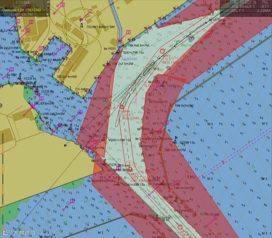The width and height of the screenshot is (272, 238).
Task: Click the 2.22NM range readout
Action: 263,11
